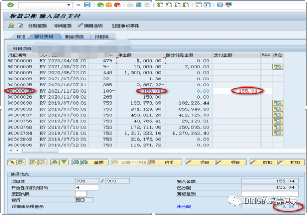Click the green Enter checkmark icon
This screenshot has width=307, height=215.
point(11,4)
